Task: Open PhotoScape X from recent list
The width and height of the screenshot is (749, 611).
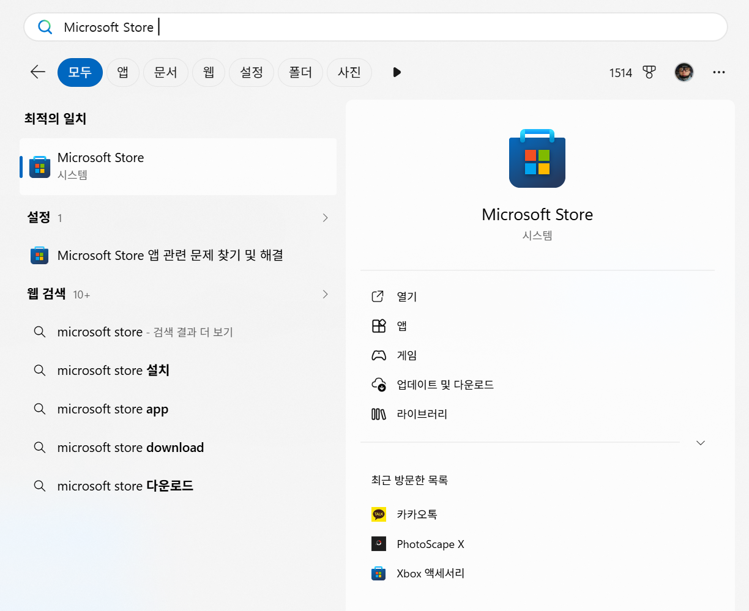Action: pyautogui.click(x=430, y=544)
